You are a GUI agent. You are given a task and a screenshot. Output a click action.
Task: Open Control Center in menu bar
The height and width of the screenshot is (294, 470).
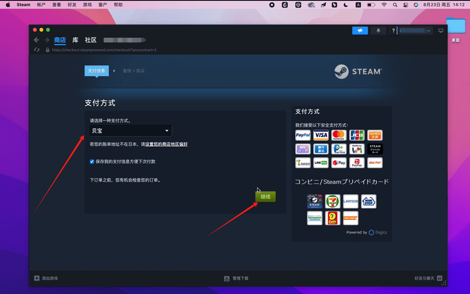pyautogui.click(x=406, y=5)
